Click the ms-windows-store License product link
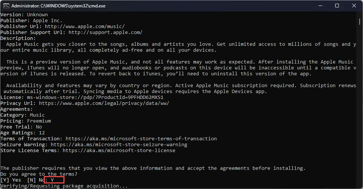363x189 pixels. coord(95,97)
